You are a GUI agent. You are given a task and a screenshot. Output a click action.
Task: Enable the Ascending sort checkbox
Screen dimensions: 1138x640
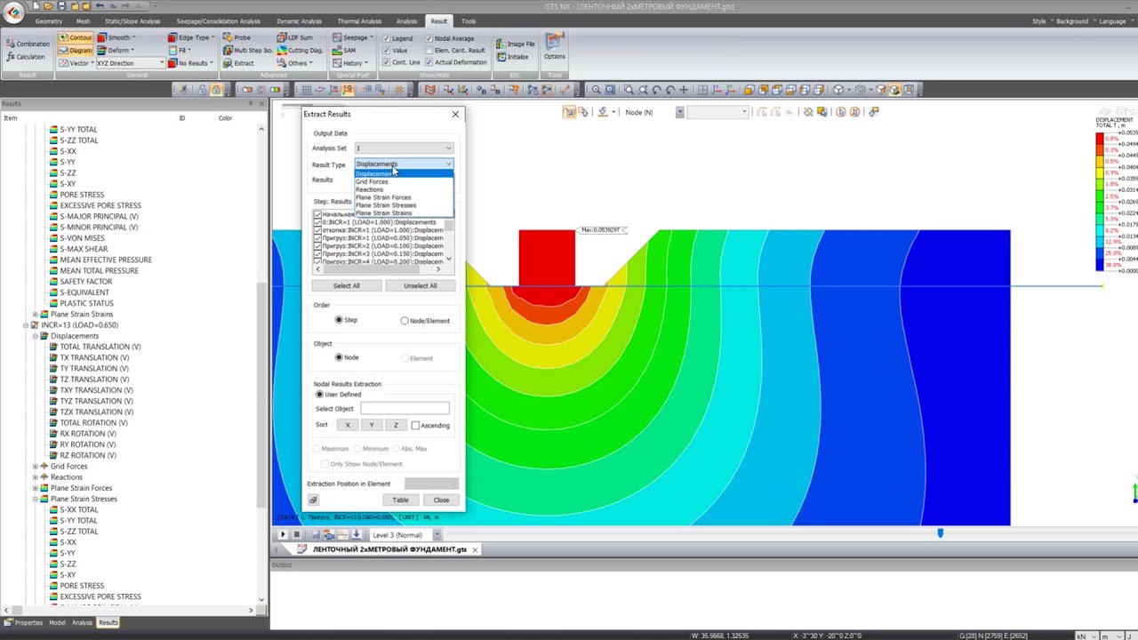[x=415, y=425]
